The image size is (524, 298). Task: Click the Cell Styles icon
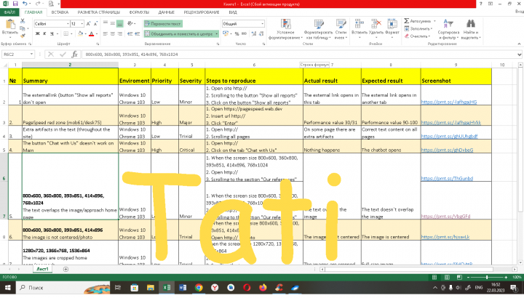[x=341, y=24]
